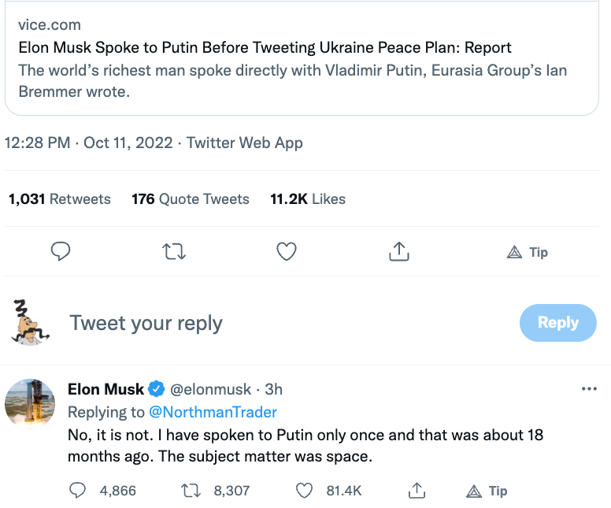Click the tweet timestamp Oct 11, 2022
This screenshot has width=611, height=508.
point(128,143)
